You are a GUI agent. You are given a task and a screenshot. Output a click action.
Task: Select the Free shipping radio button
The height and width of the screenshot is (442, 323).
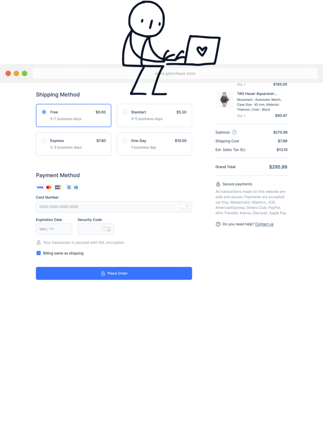[44, 112]
